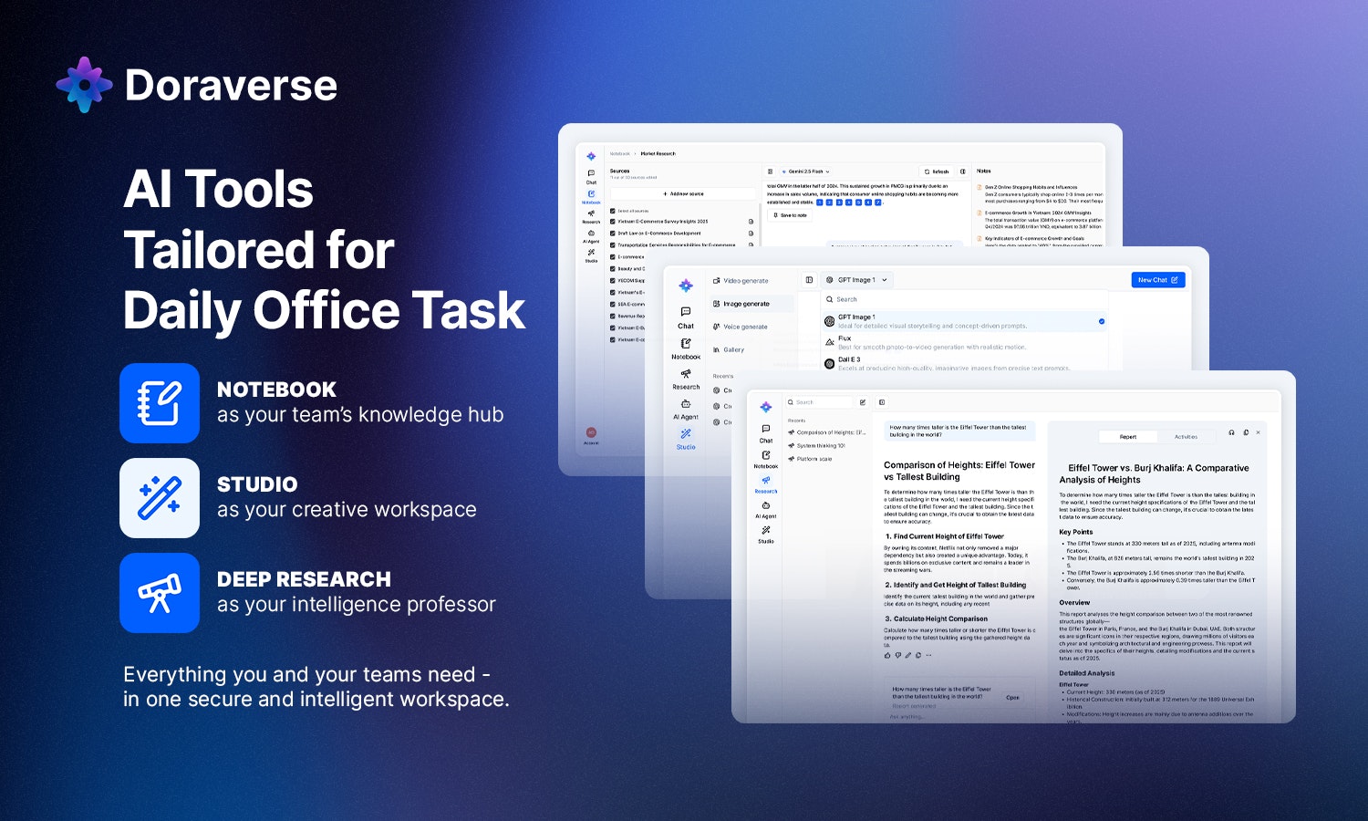The width and height of the screenshot is (1368, 821).
Task: Click the Open button in research prompt
Action: [1012, 697]
